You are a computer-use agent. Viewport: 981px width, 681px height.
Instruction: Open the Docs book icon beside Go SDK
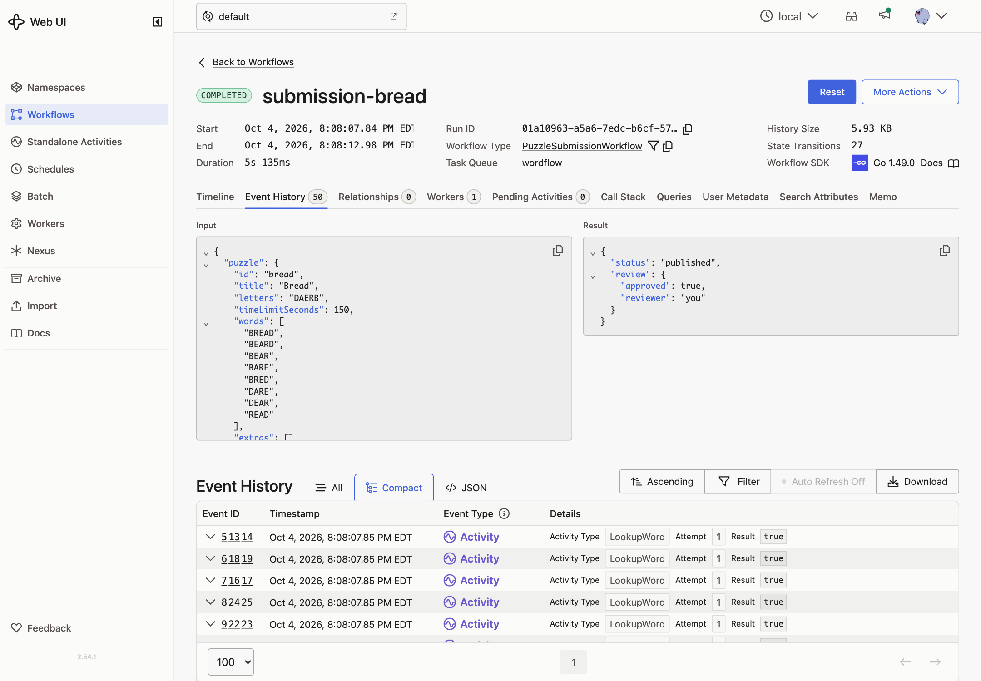pyautogui.click(x=954, y=163)
